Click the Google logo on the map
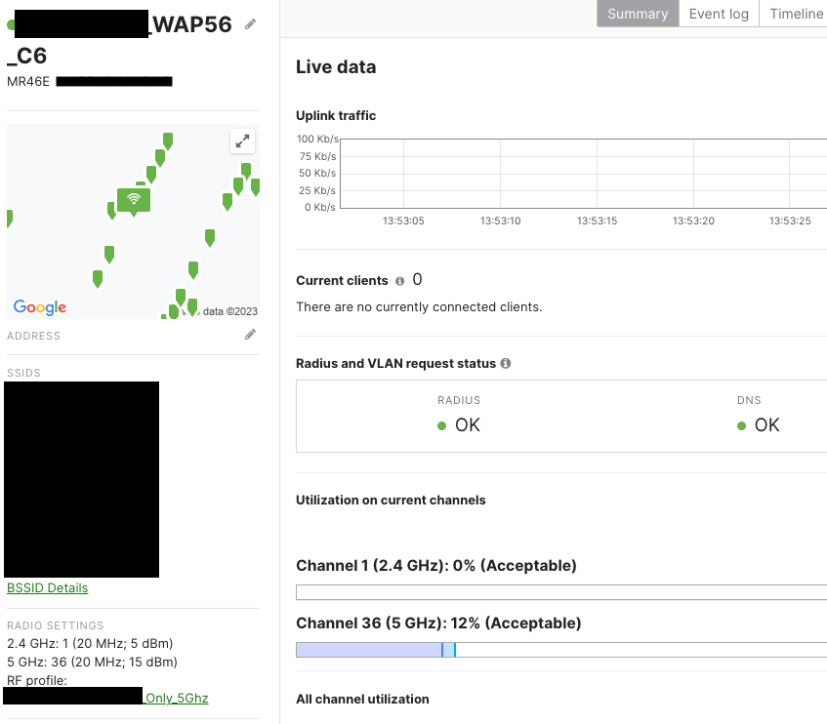The height and width of the screenshot is (724, 827). [x=37, y=308]
